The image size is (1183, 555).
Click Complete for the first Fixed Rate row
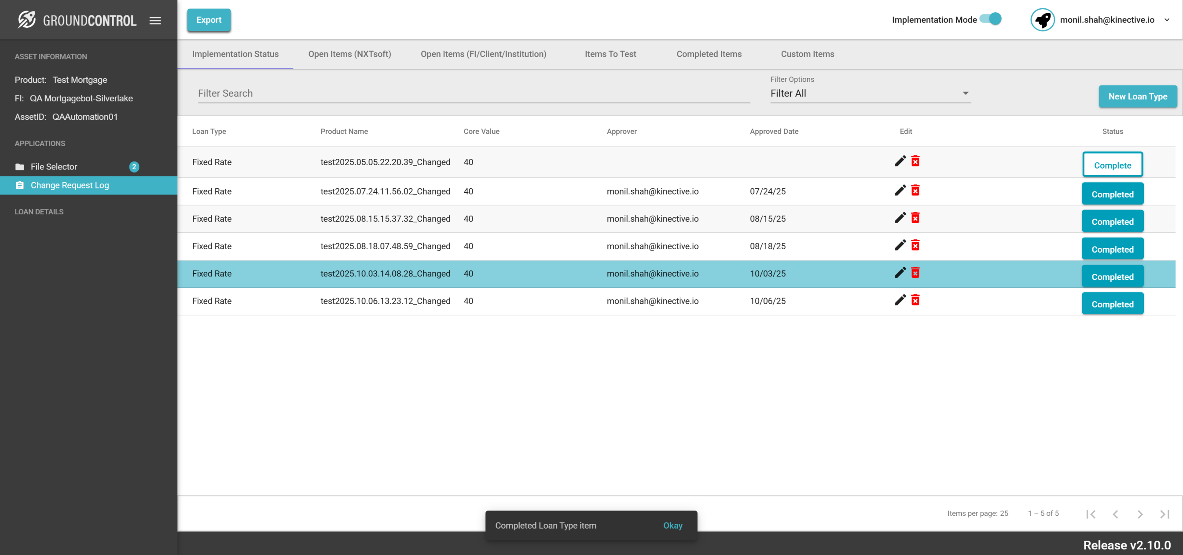[1112, 165]
